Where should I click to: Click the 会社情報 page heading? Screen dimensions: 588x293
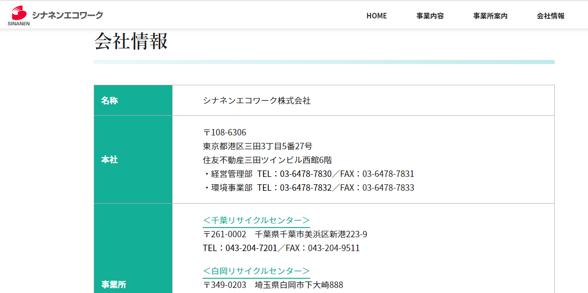[131, 41]
